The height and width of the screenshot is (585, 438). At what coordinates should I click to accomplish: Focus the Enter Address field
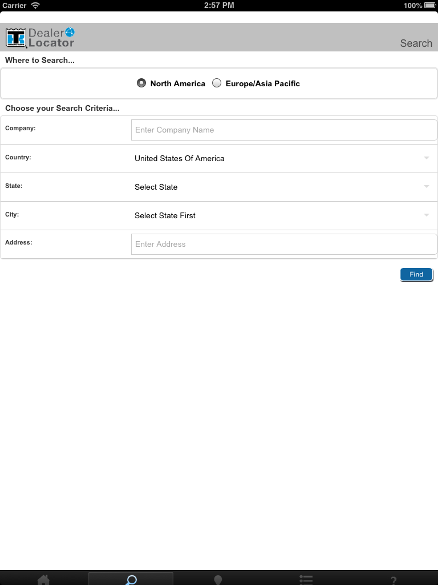point(284,244)
